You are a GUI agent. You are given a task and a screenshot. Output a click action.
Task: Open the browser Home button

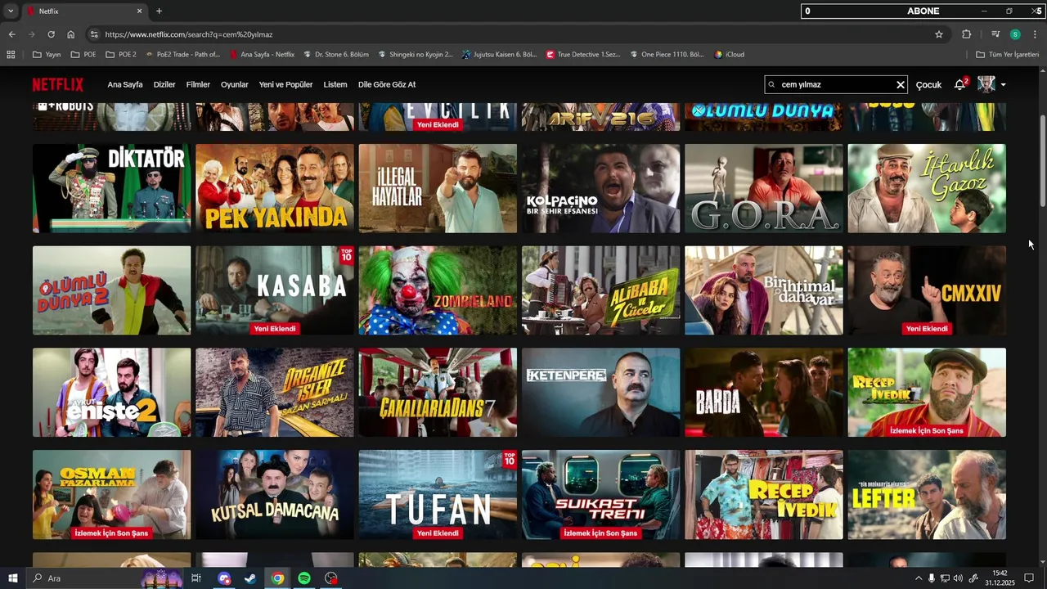[71, 34]
